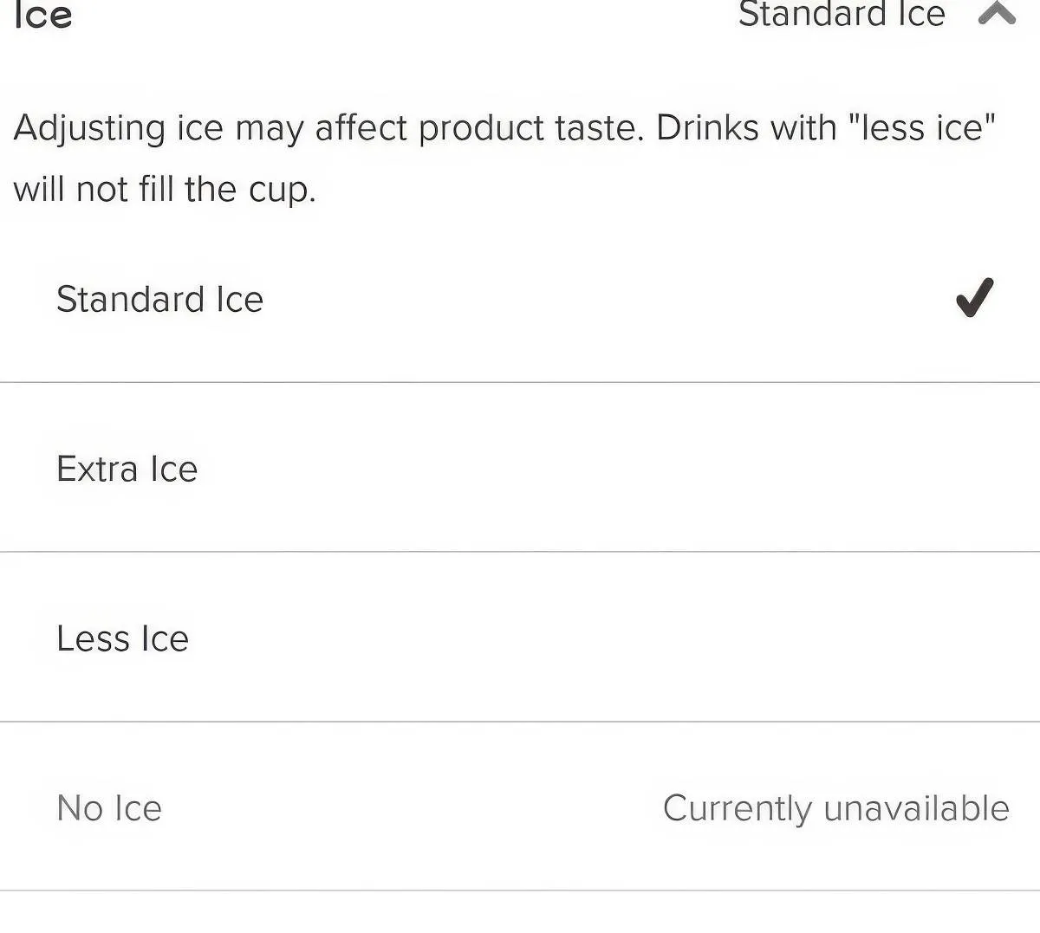This screenshot has height=933, width=1040.
Task: Select the Less Ice option
Action: point(122,639)
